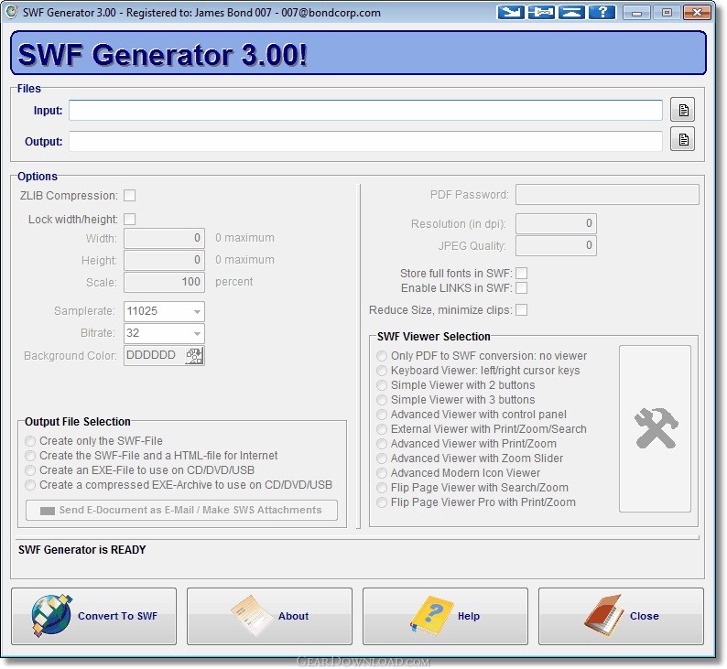Click the Height value field
Screen dimensions: 727x669
click(x=164, y=260)
